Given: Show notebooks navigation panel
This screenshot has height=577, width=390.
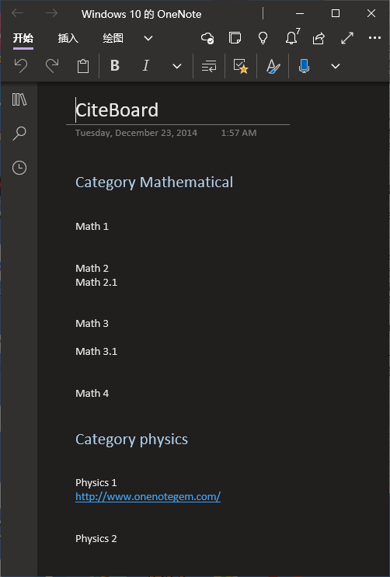Looking at the screenshot, I should pyautogui.click(x=19, y=99).
